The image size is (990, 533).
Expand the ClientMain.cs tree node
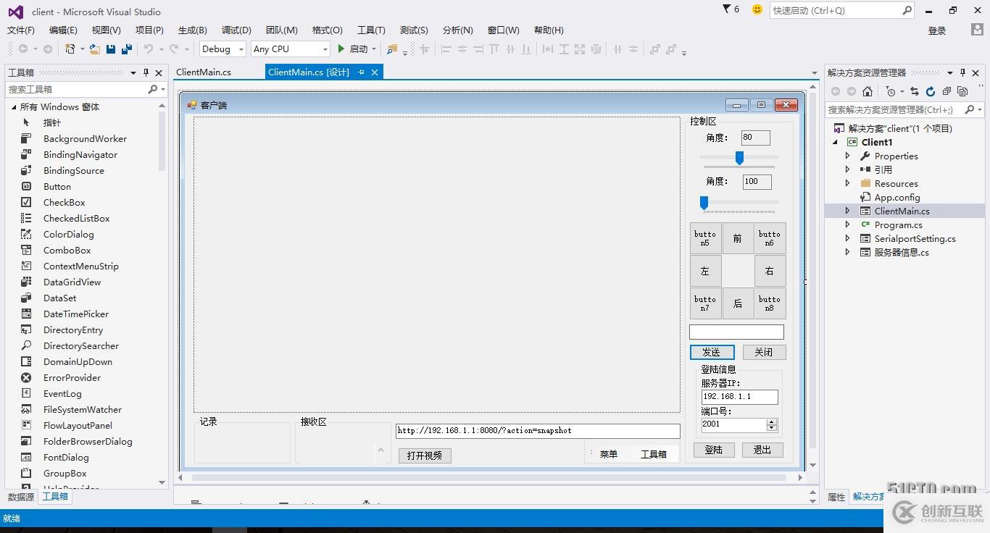coord(847,211)
